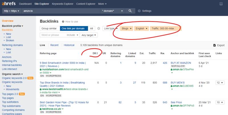Expand the http + https protocol dropdown
The height and width of the screenshot is (115, 228).
click(x=11, y=11)
